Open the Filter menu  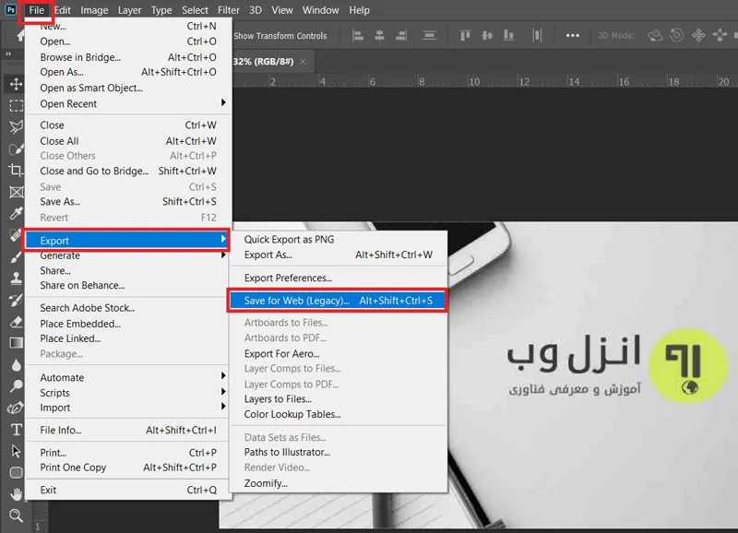click(x=228, y=10)
